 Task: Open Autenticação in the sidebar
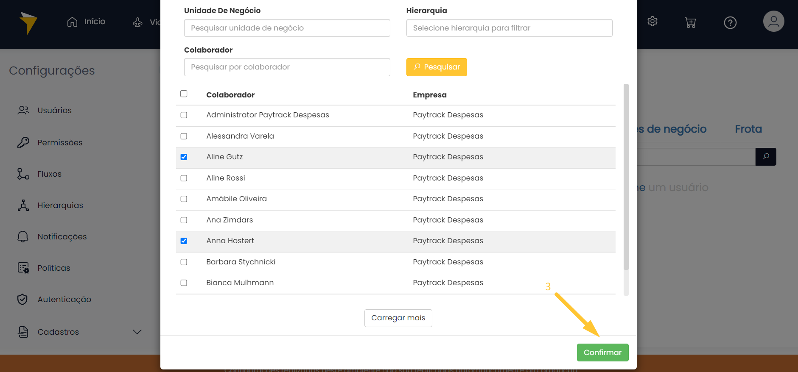(64, 299)
